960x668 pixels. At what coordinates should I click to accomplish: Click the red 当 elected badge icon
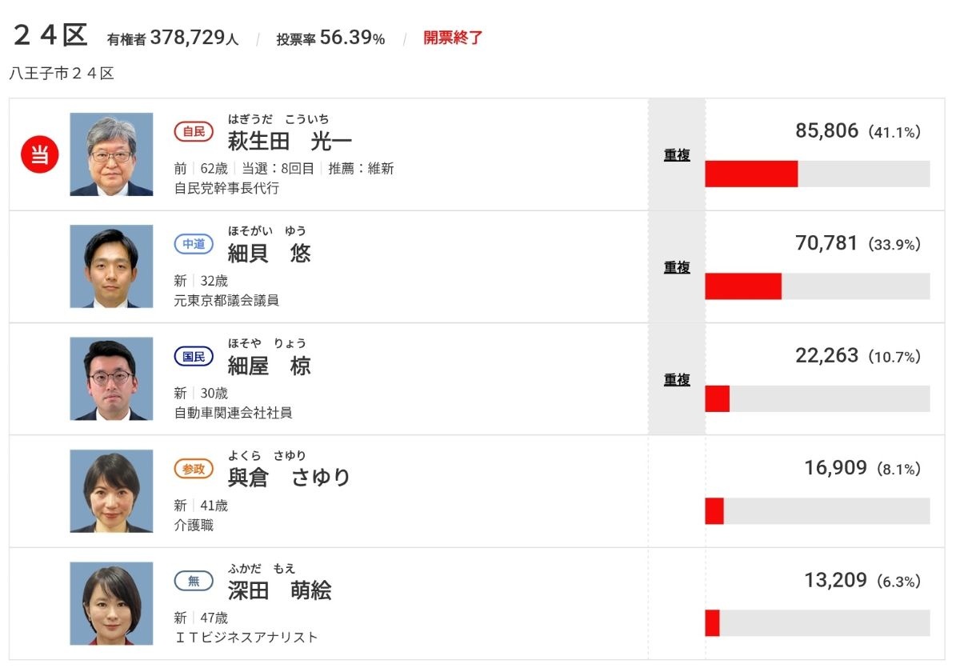click(39, 154)
